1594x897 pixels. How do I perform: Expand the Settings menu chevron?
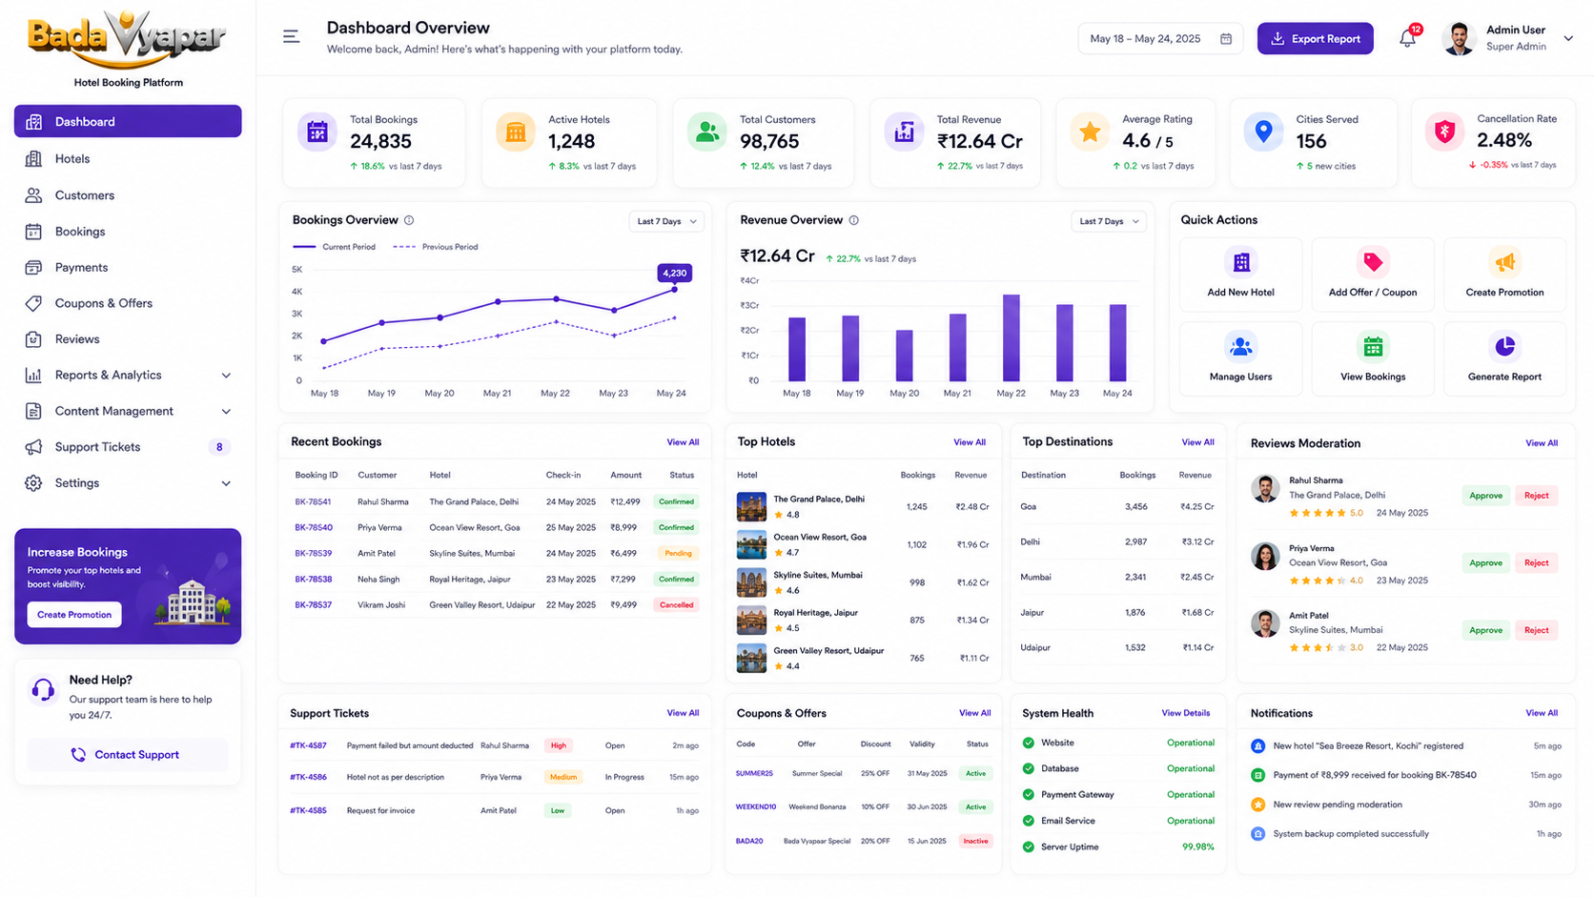pos(226,483)
